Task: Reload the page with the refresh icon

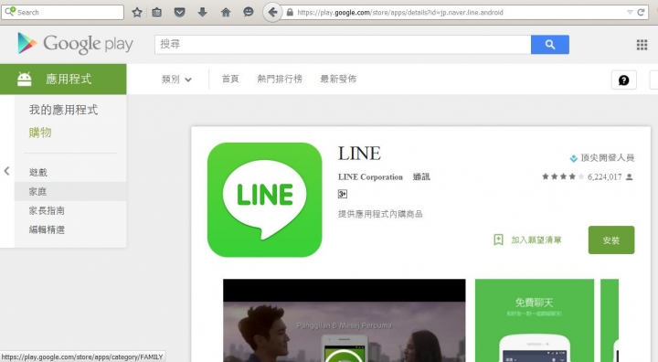Action: [641, 12]
